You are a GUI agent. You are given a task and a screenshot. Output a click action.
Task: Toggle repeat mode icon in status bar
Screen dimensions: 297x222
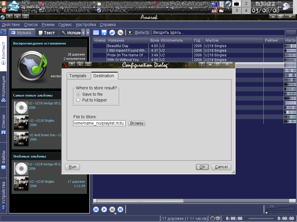[213, 219]
